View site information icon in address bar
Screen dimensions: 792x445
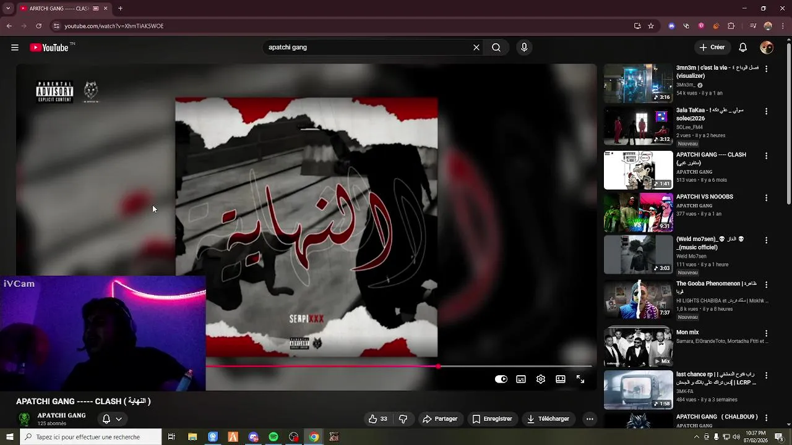tap(56, 26)
